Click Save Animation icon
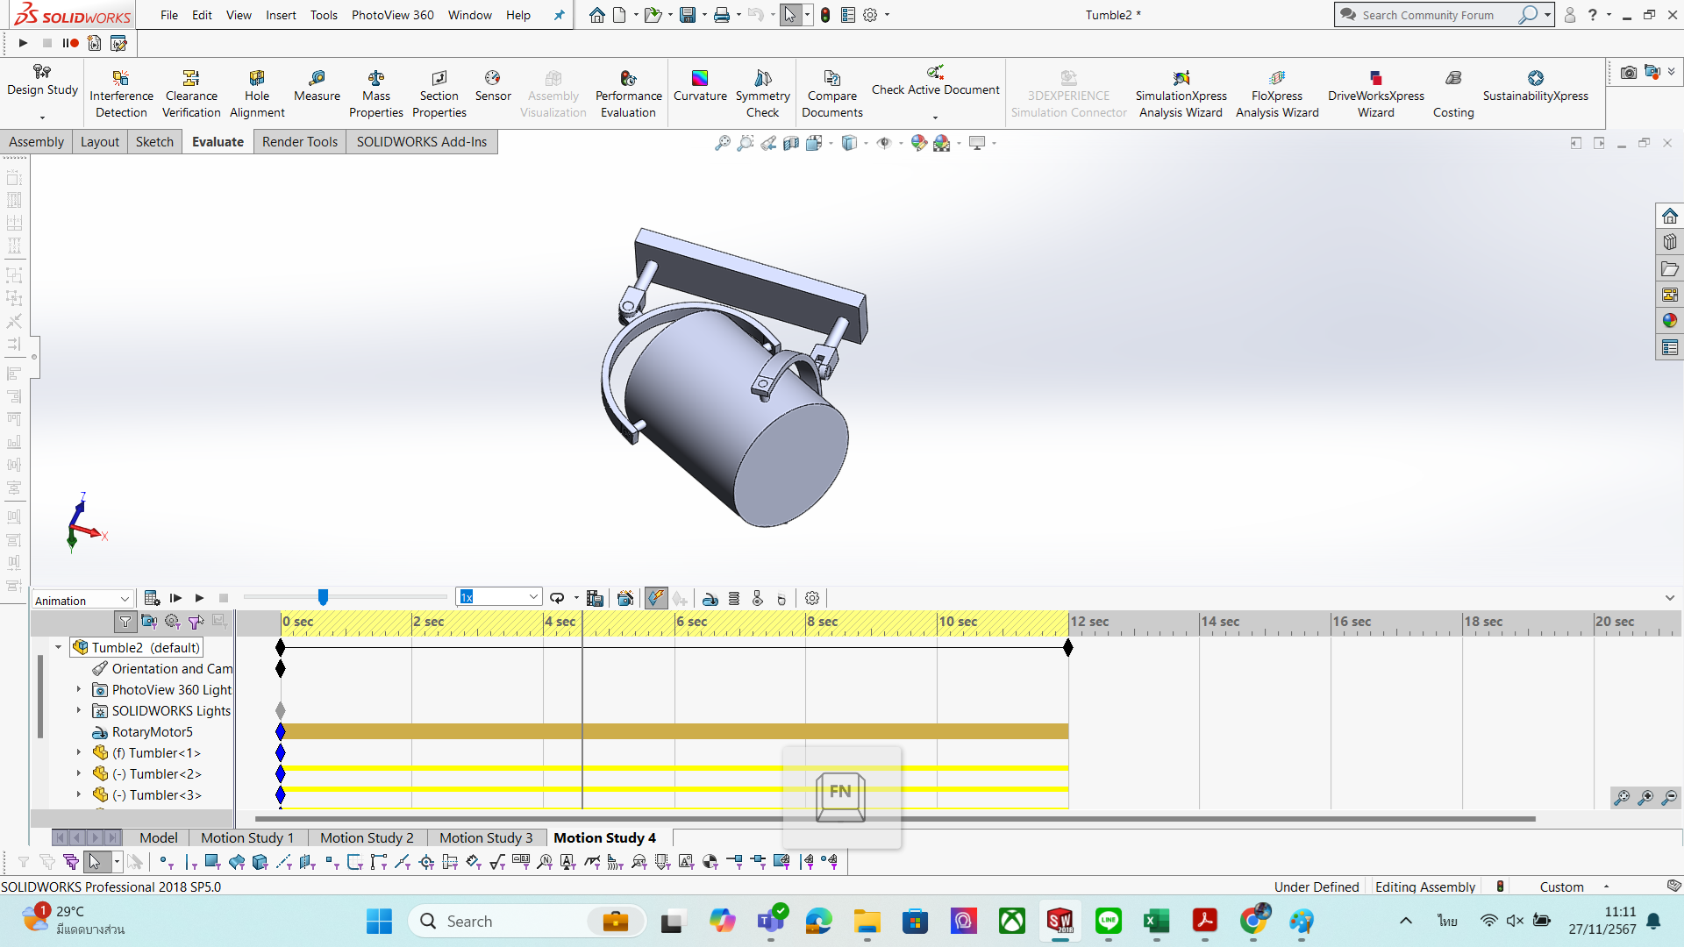Viewport: 1684px width, 947px height. pos(595,598)
